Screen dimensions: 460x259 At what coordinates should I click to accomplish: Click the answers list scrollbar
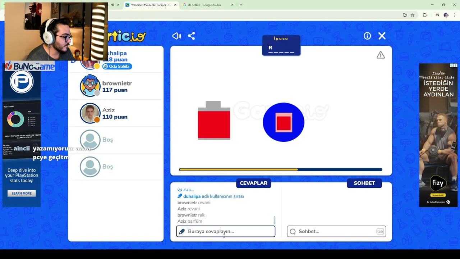tap(275, 220)
